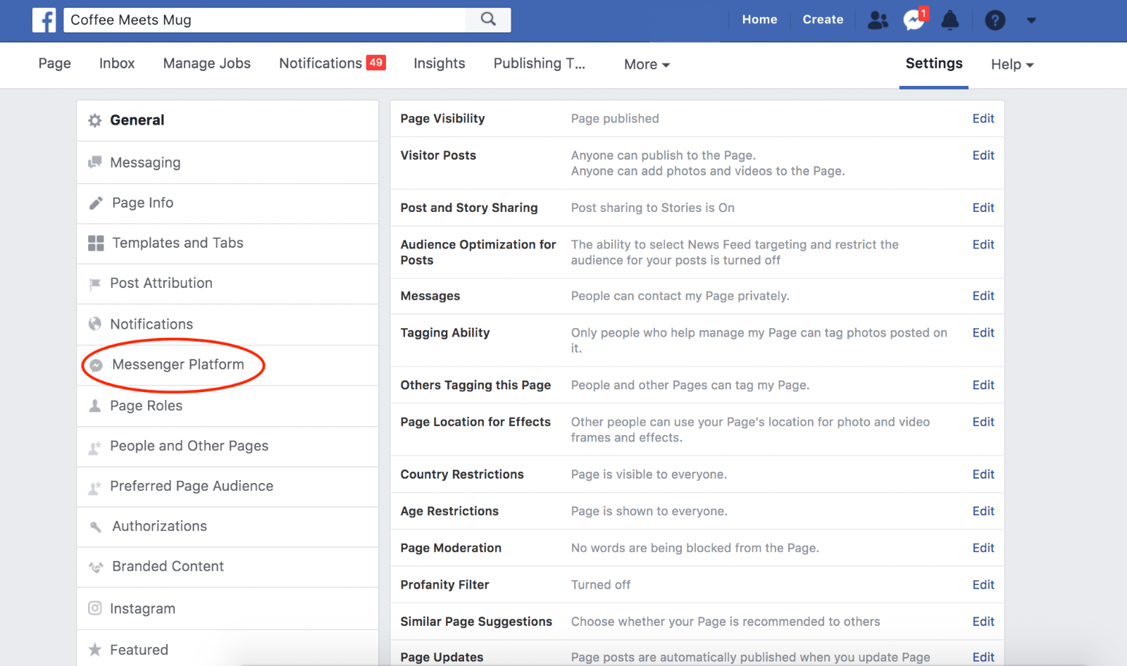This screenshot has width=1127, height=666.
Task: Click 'Page is visible to everyone.' text
Action: click(649, 475)
